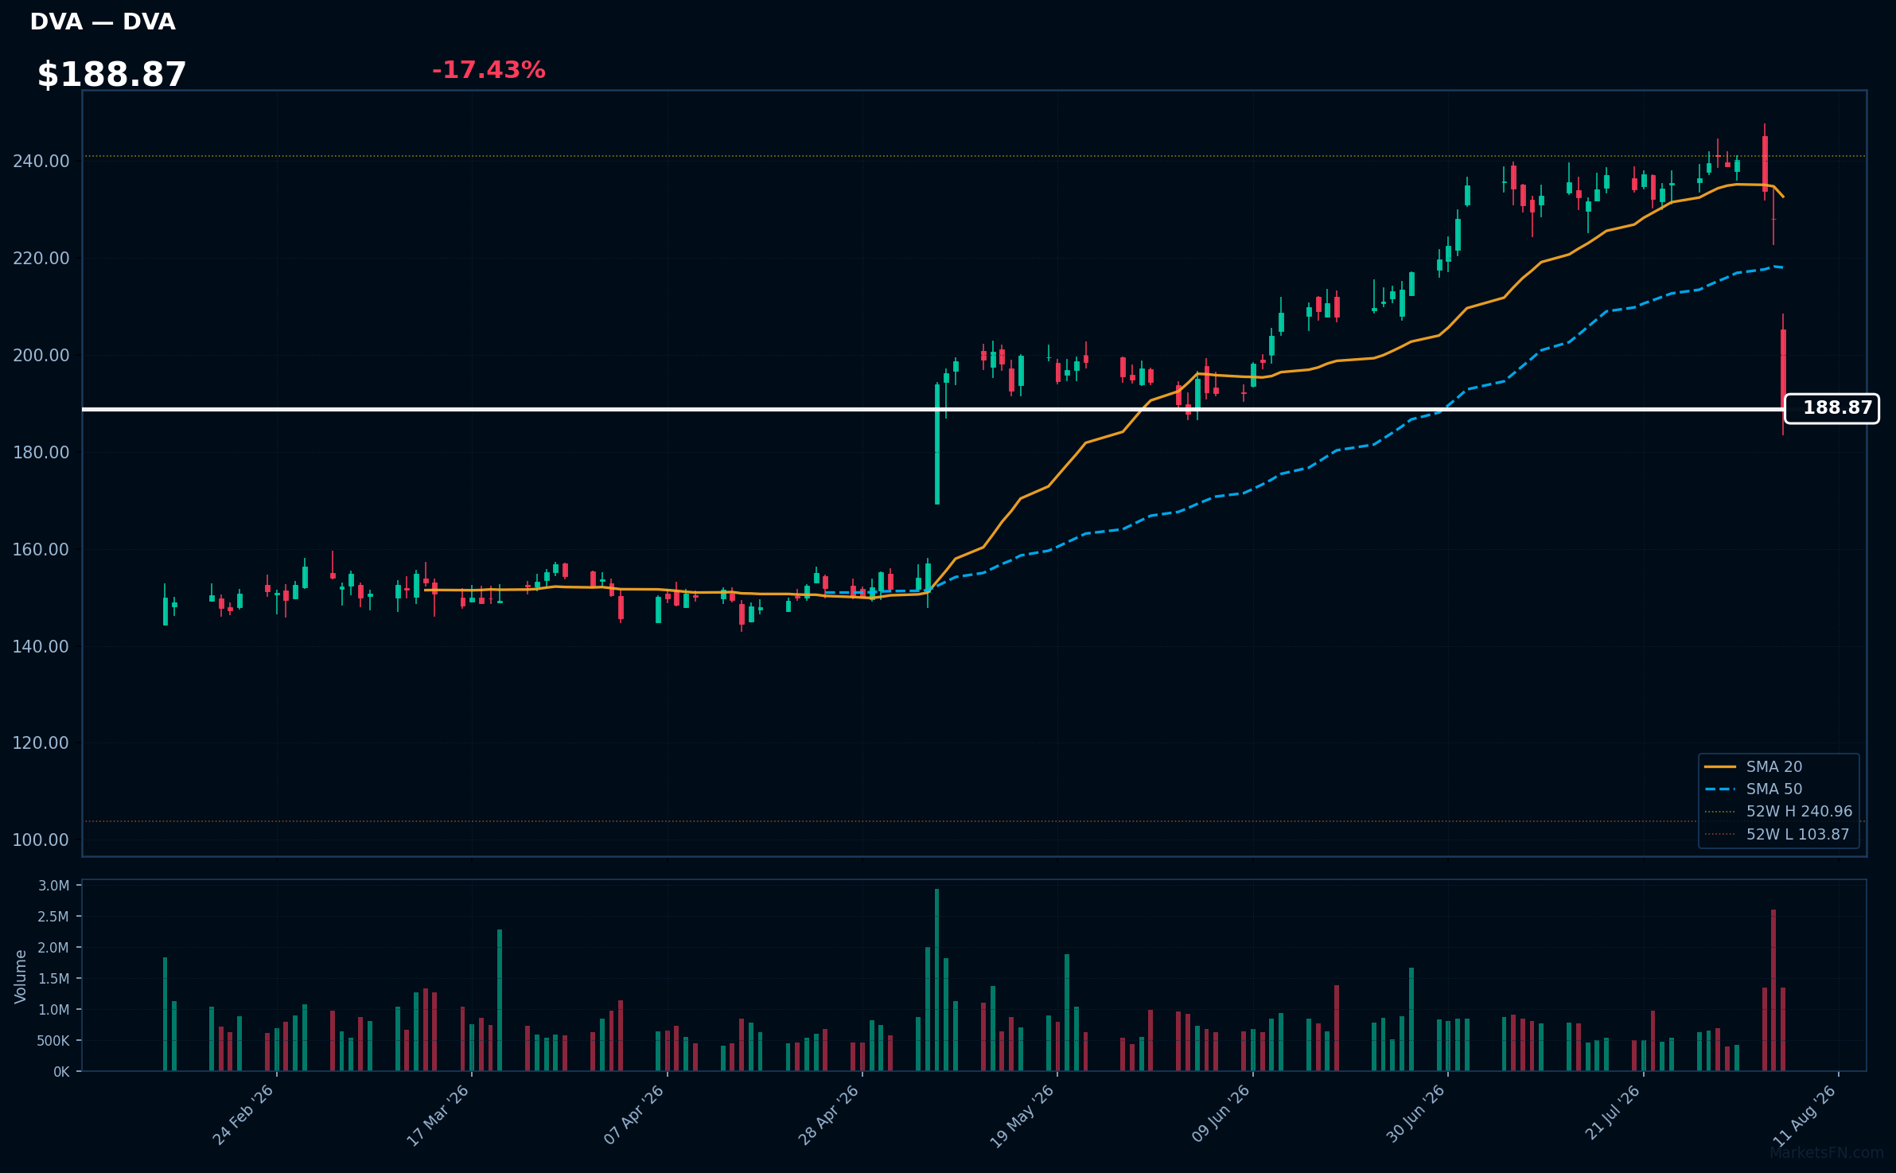
Task: Click the "2.5M" volume axis label
Action: coord(54,917)
